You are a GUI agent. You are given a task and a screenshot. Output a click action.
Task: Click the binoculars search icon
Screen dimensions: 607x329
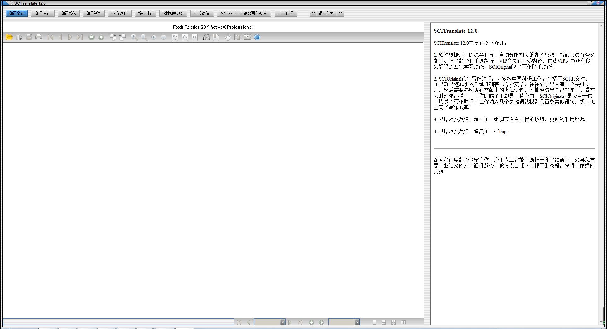click(206, 37)
